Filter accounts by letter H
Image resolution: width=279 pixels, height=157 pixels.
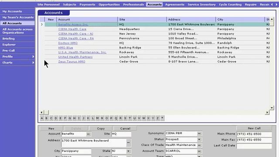(74, 118)
